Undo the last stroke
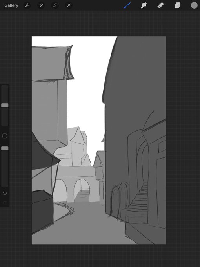The height and width of the screenshot is (267, 200). (5, 193)
